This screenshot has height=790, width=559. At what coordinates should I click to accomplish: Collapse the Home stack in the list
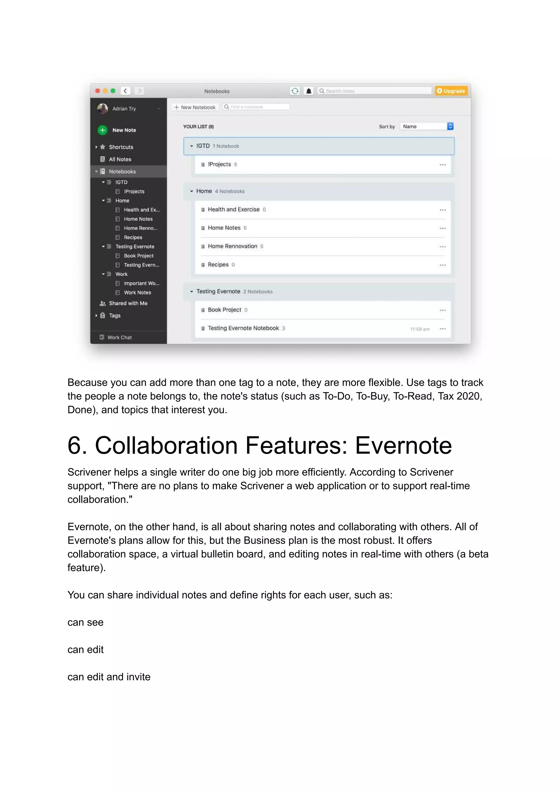coord(192,191)
